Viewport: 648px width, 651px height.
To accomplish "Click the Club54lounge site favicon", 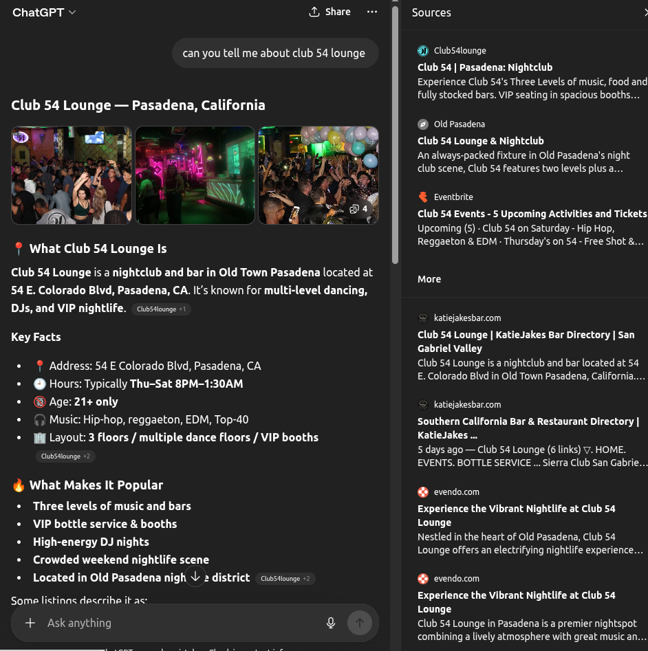I will tap(423, 51).
